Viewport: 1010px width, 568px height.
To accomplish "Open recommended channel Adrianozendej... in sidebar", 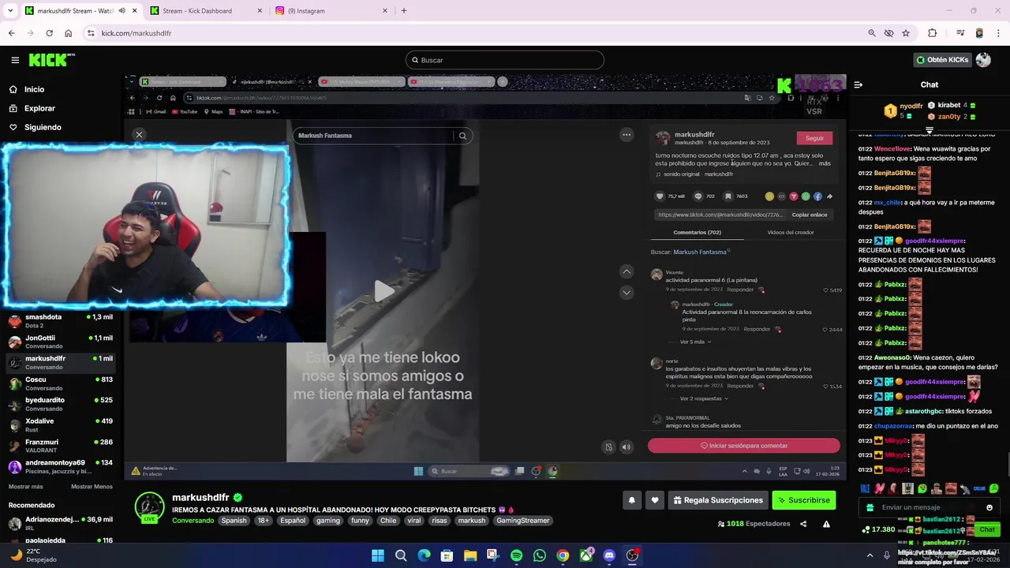I will [x=60, y=523].
